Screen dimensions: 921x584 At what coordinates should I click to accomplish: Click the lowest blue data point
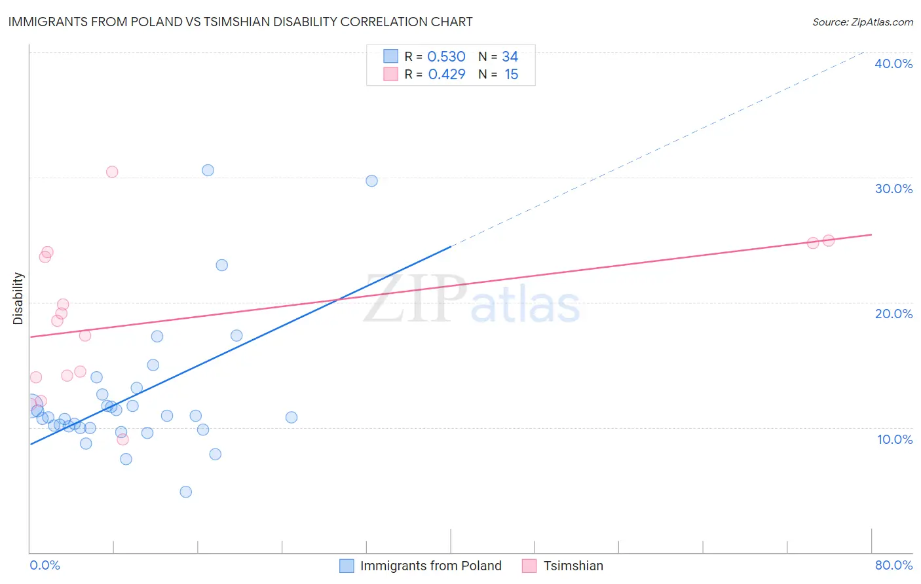(x=186, y=492)
